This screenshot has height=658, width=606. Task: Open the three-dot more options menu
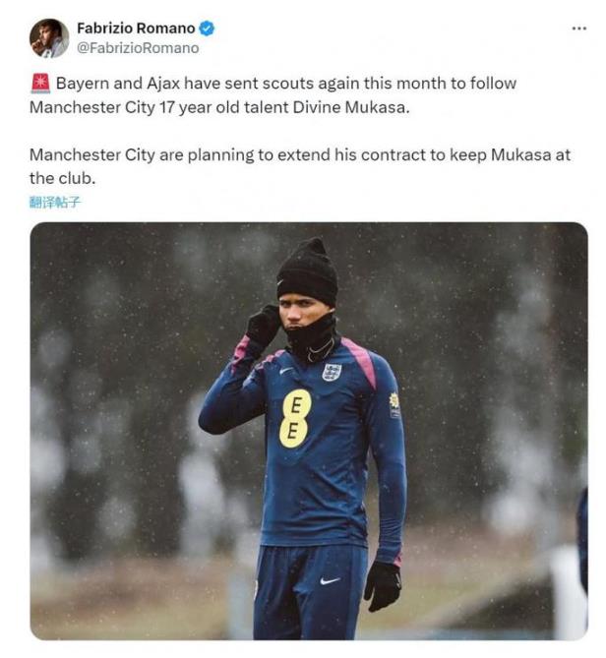coord(578,29)
